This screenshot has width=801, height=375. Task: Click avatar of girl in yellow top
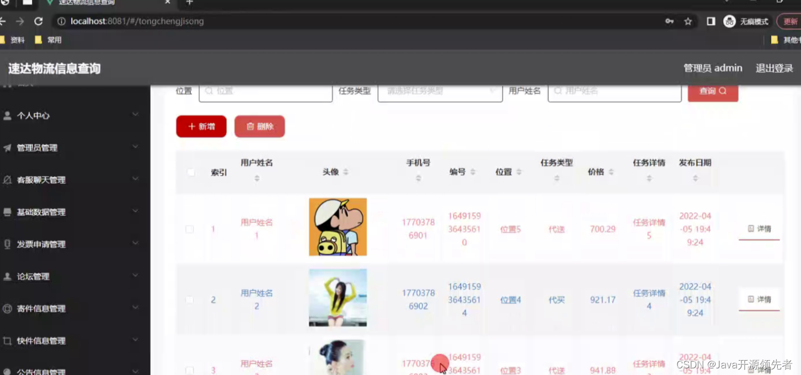point(338,298)
